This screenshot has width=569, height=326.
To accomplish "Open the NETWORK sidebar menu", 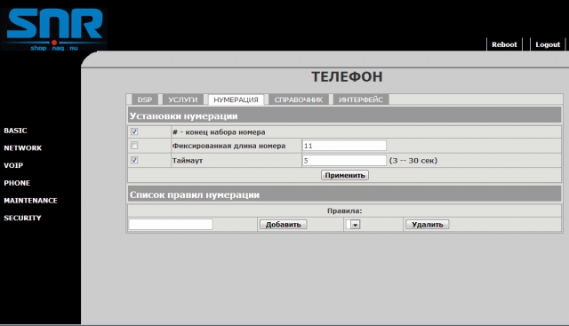I will (x=23, y=148).
